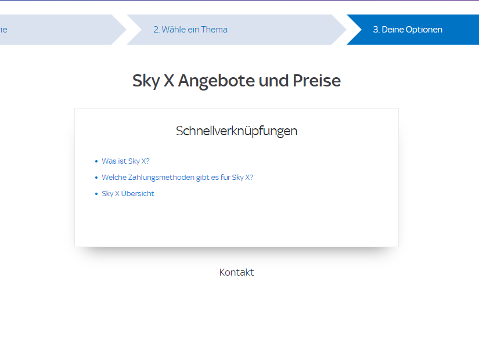479x347 pixels.
Task: Open the Sky X Übersicht link
Action: click(x=128, y=193)
